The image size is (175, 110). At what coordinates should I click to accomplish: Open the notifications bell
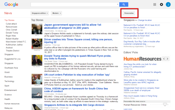pyautogui.click(x=161, y=4)
